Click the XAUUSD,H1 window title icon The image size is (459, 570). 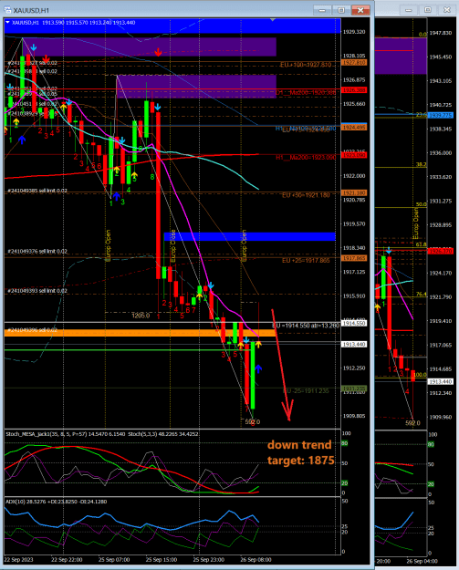(x=7, y=10)
